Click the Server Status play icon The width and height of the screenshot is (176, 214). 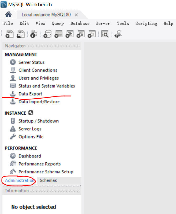[13, 62]
